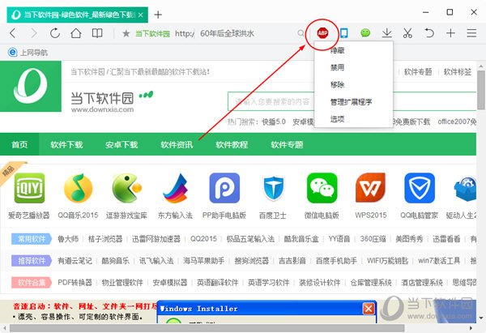Select 隐藏 from the extension menu

(337, 50)
